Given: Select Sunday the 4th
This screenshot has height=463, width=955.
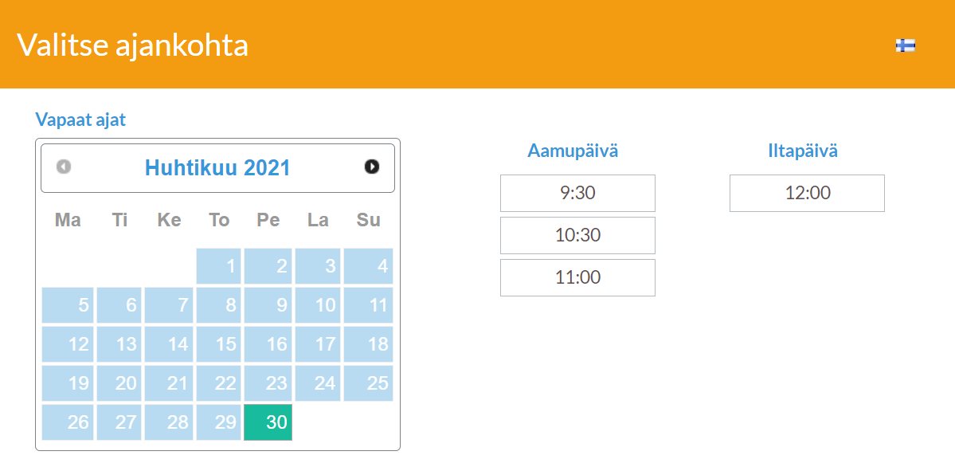Looking at the screenshot, I should pyautogui.click(x=368, y=266).
